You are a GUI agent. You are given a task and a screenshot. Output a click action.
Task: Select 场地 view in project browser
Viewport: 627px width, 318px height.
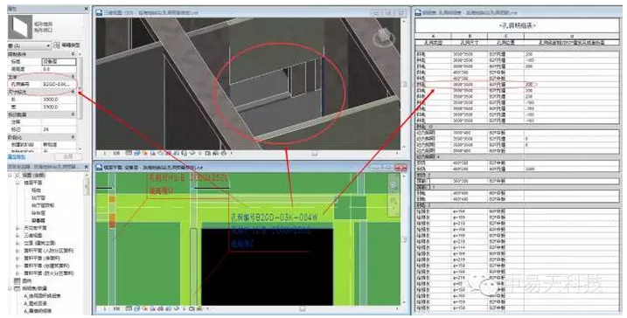[36, 190]
